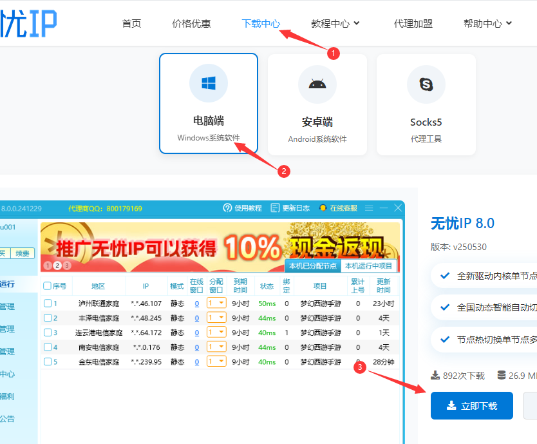Viewport: 537px width, 444px height.
Task: Open online-window link 0 in 泸州联通家庭 row
Action: click(x=197, y=304)
